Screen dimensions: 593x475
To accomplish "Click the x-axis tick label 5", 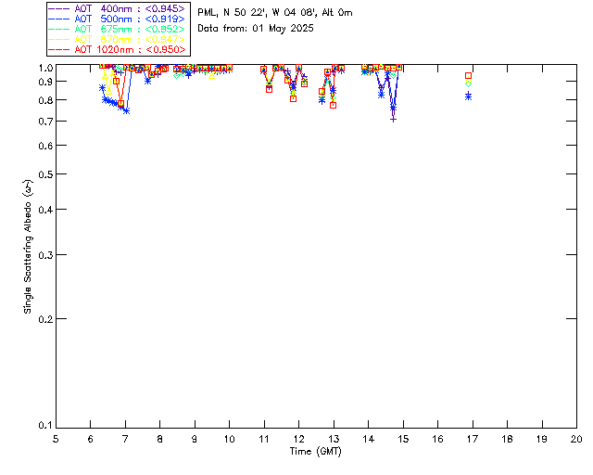I will pos(56,439).
